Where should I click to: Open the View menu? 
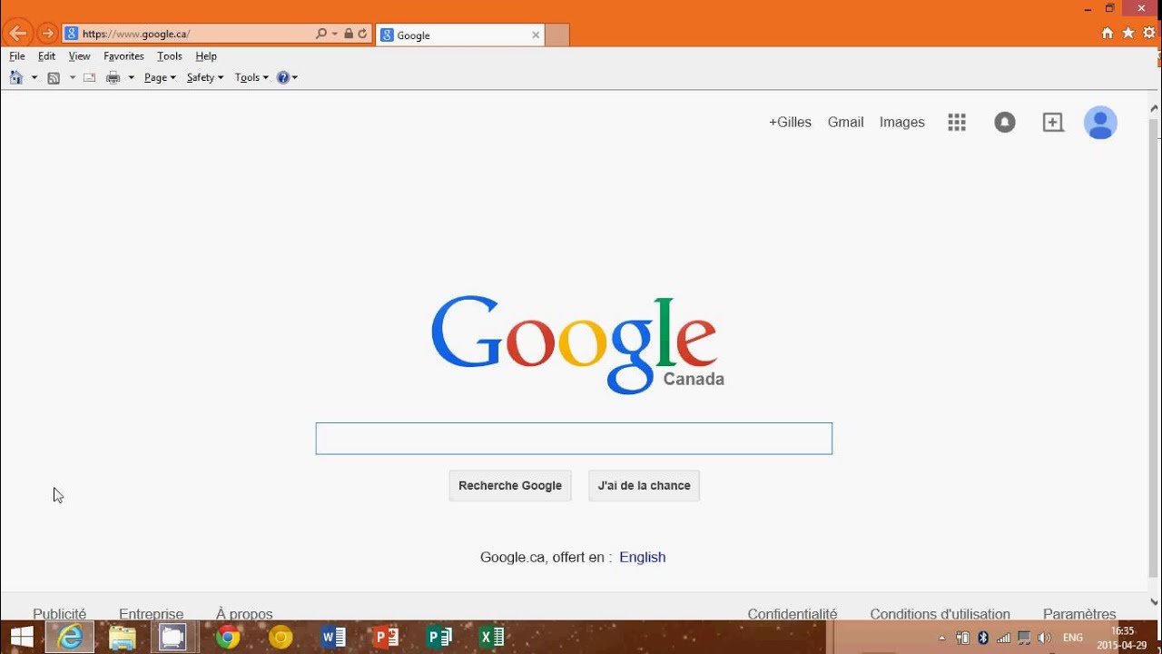[x=80, y=56]
